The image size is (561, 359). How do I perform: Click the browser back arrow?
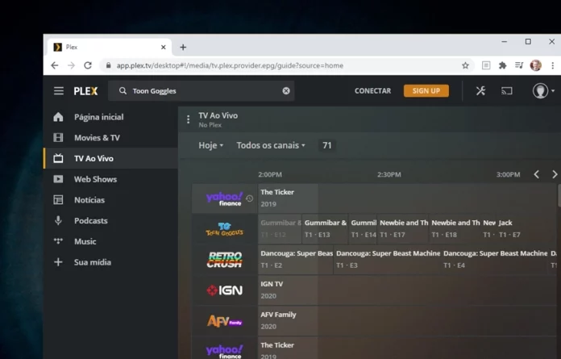coord(54,65)
